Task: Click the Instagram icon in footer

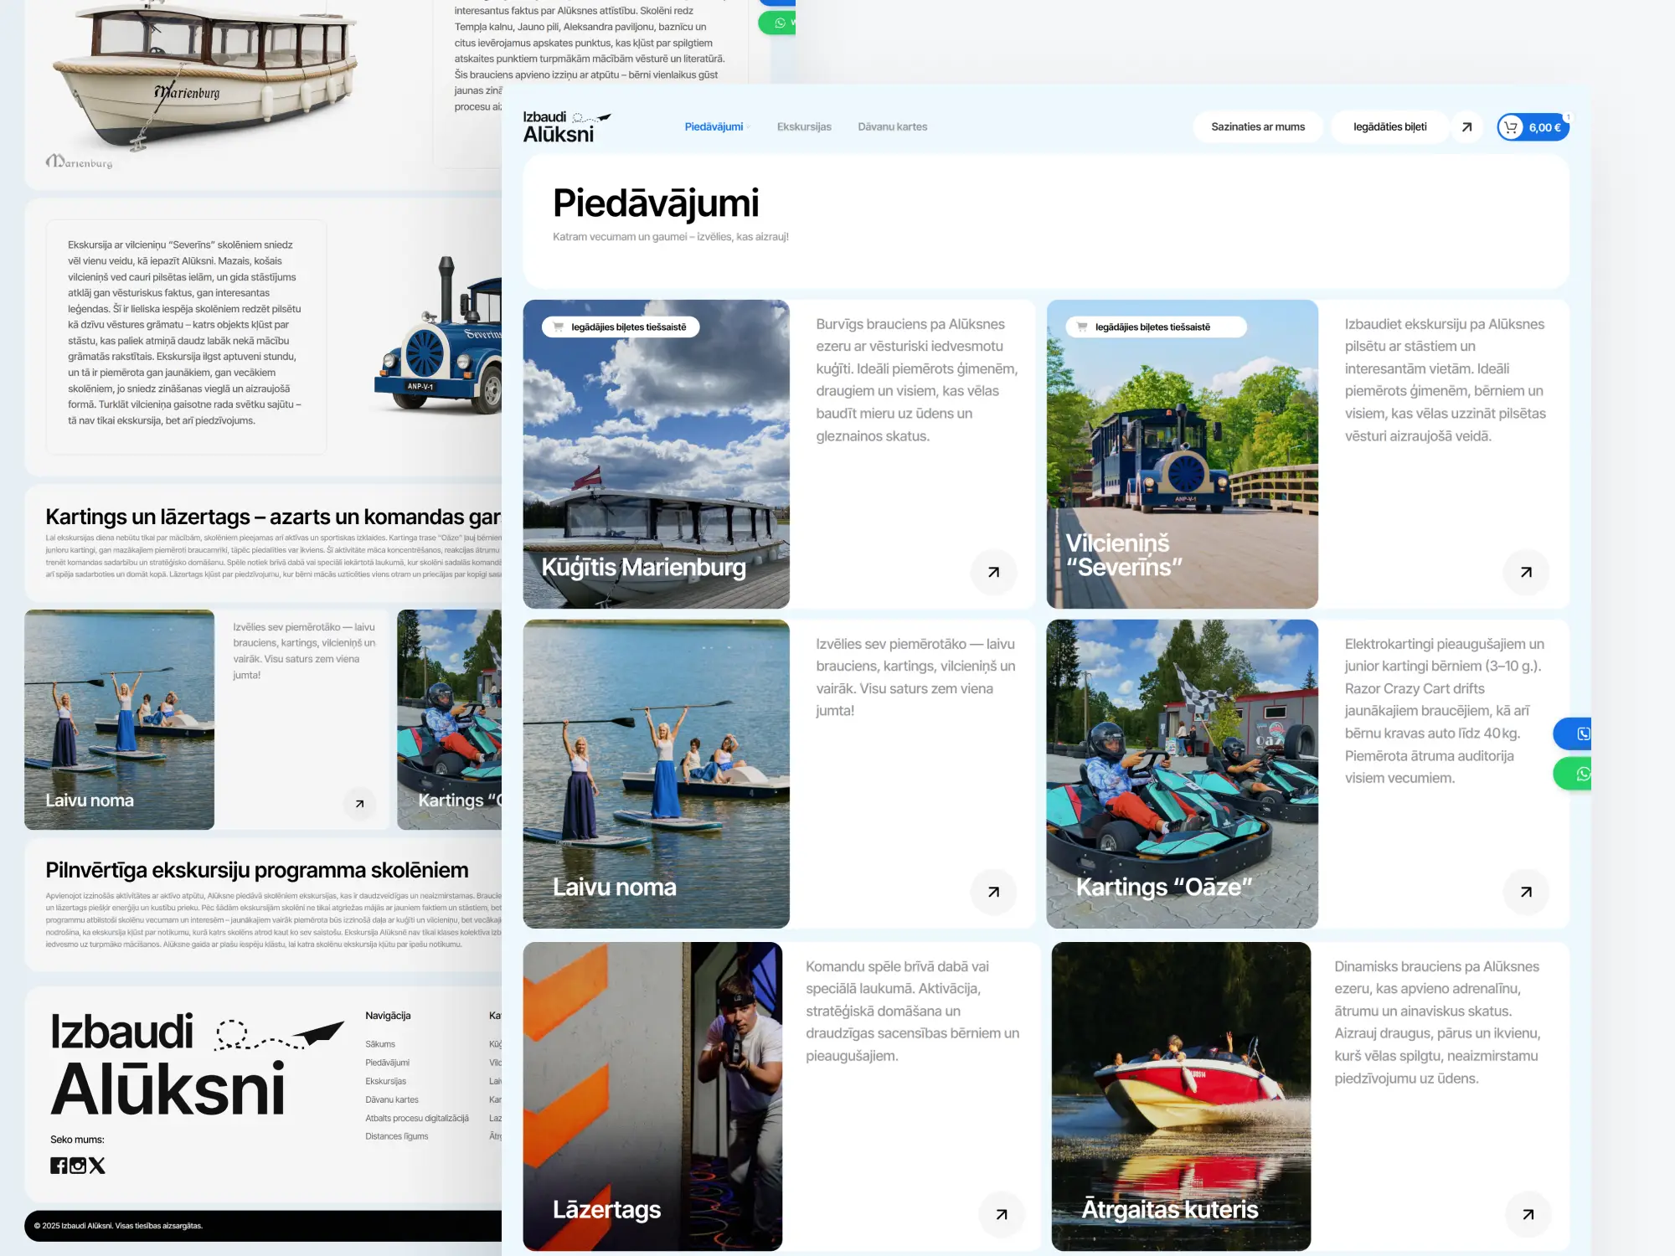Action: point(78,1166)
